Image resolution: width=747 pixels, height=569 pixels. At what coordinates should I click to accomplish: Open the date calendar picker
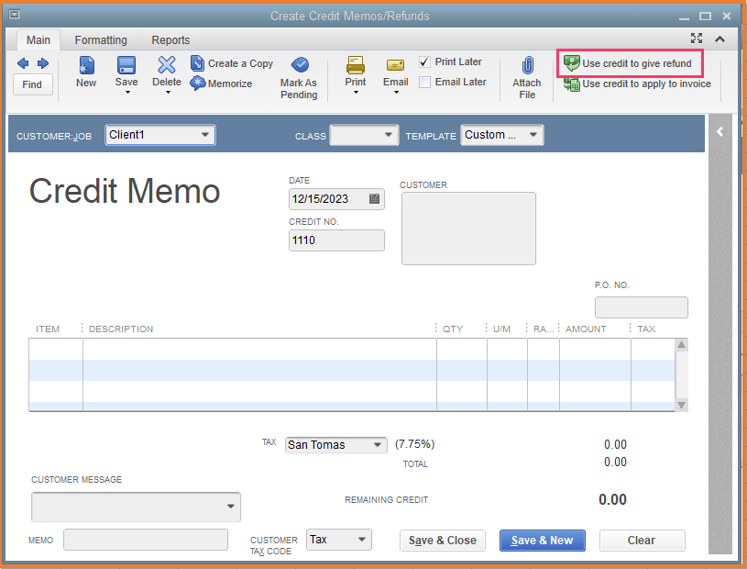(375, 199)
